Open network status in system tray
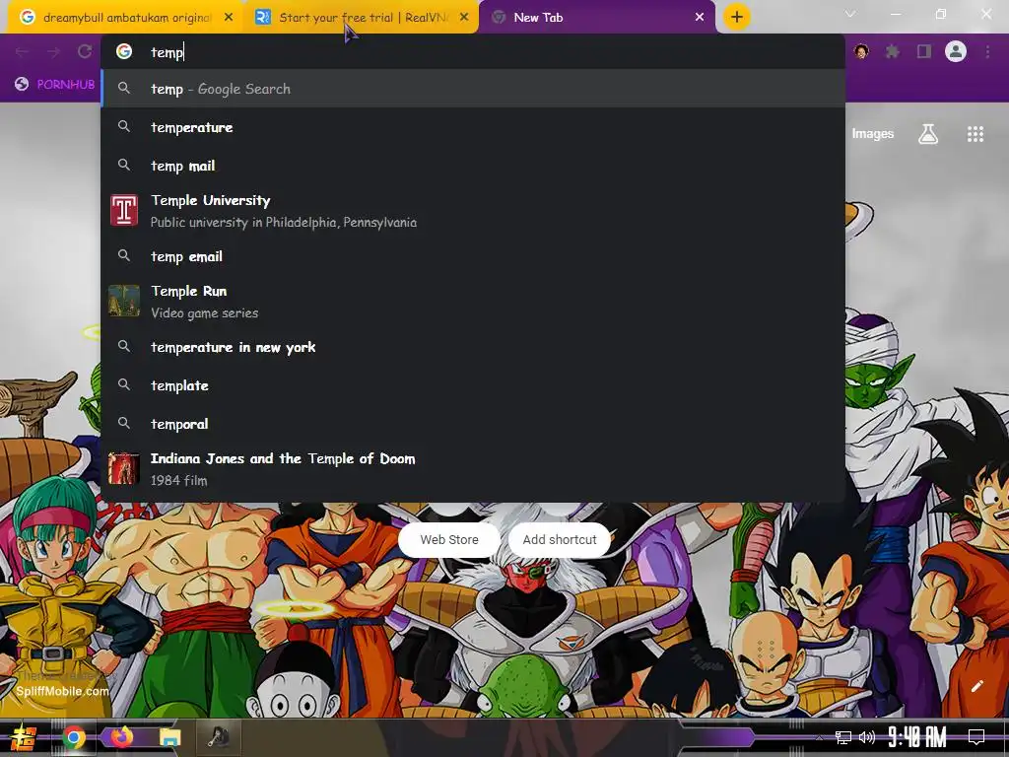The height and width of the screenshot is (757, 1009). pyautogui.click(x=843, y=737)
